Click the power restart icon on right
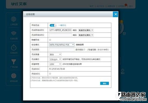 [x=122, y=70]
